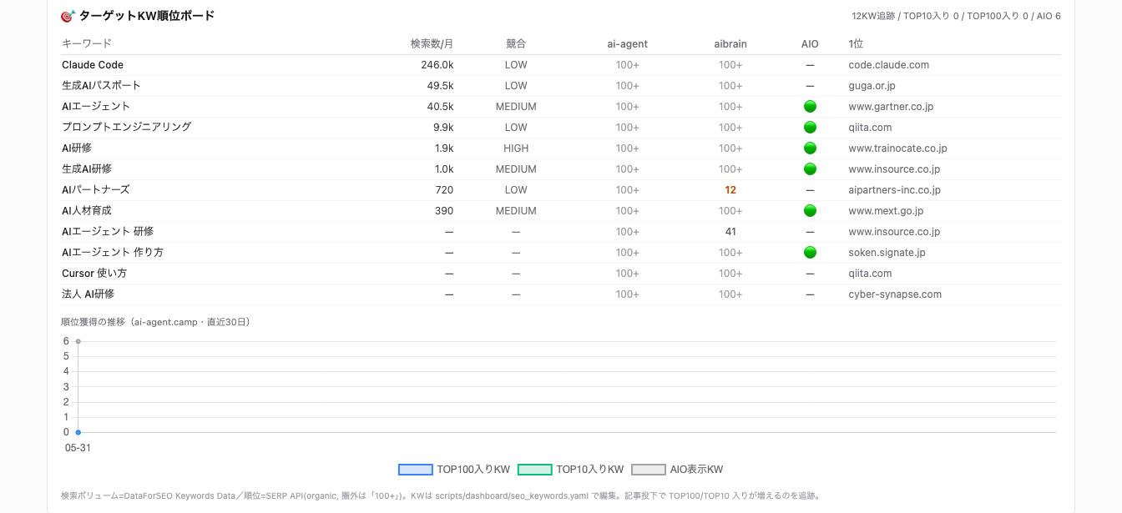Click the green AIO dot in 生成AI研修 row
The image size is (1122, 513).
[810, 169]
